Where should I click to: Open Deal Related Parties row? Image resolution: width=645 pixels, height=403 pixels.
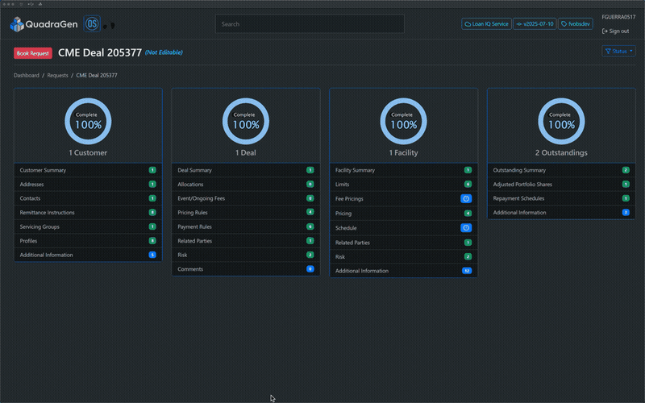coord(246,241)
